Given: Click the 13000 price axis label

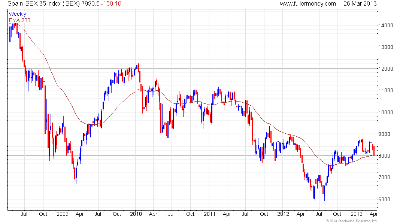Looking at the screenshot, I should point(386,47).
